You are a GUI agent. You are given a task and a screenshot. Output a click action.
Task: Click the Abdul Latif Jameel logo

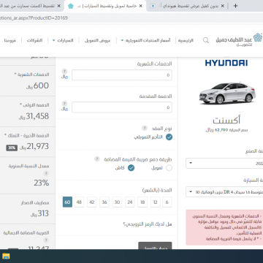(x=239, y=40)
